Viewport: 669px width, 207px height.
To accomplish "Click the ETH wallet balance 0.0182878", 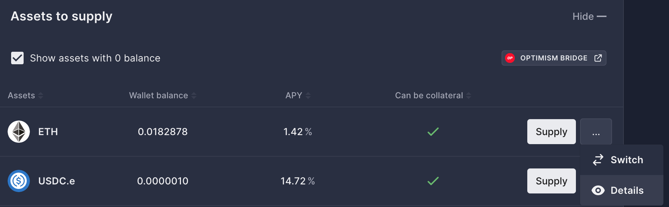I will pyautogui.click(x=163, y=132).
